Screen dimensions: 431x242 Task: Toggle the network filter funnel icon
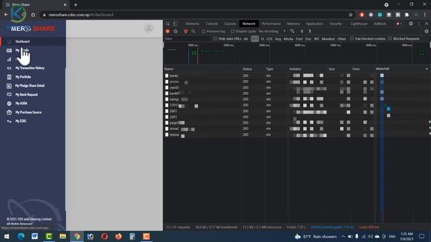(x=186, y=32)
